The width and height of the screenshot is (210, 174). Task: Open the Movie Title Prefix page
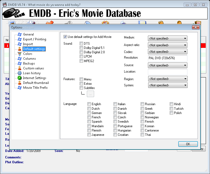coord(35,88)
